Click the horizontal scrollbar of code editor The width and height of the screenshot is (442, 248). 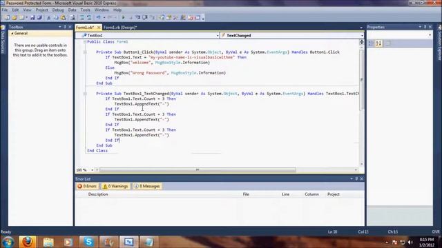pyautogui.click(x=198, y=170)
